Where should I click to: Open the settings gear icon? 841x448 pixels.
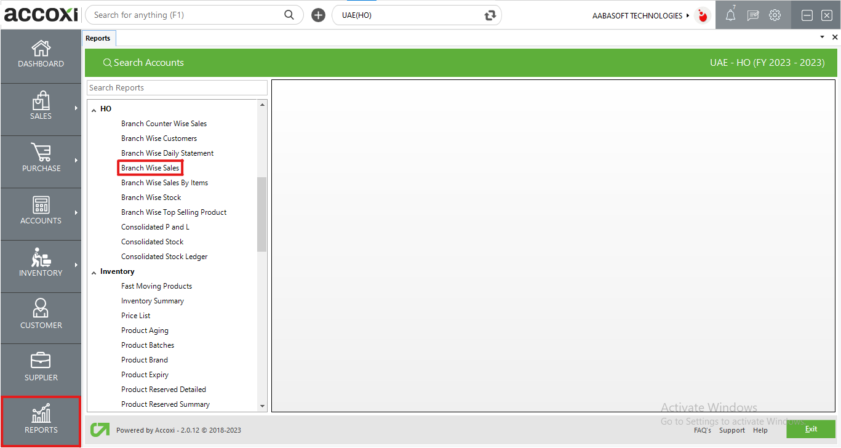pos(775,15)
